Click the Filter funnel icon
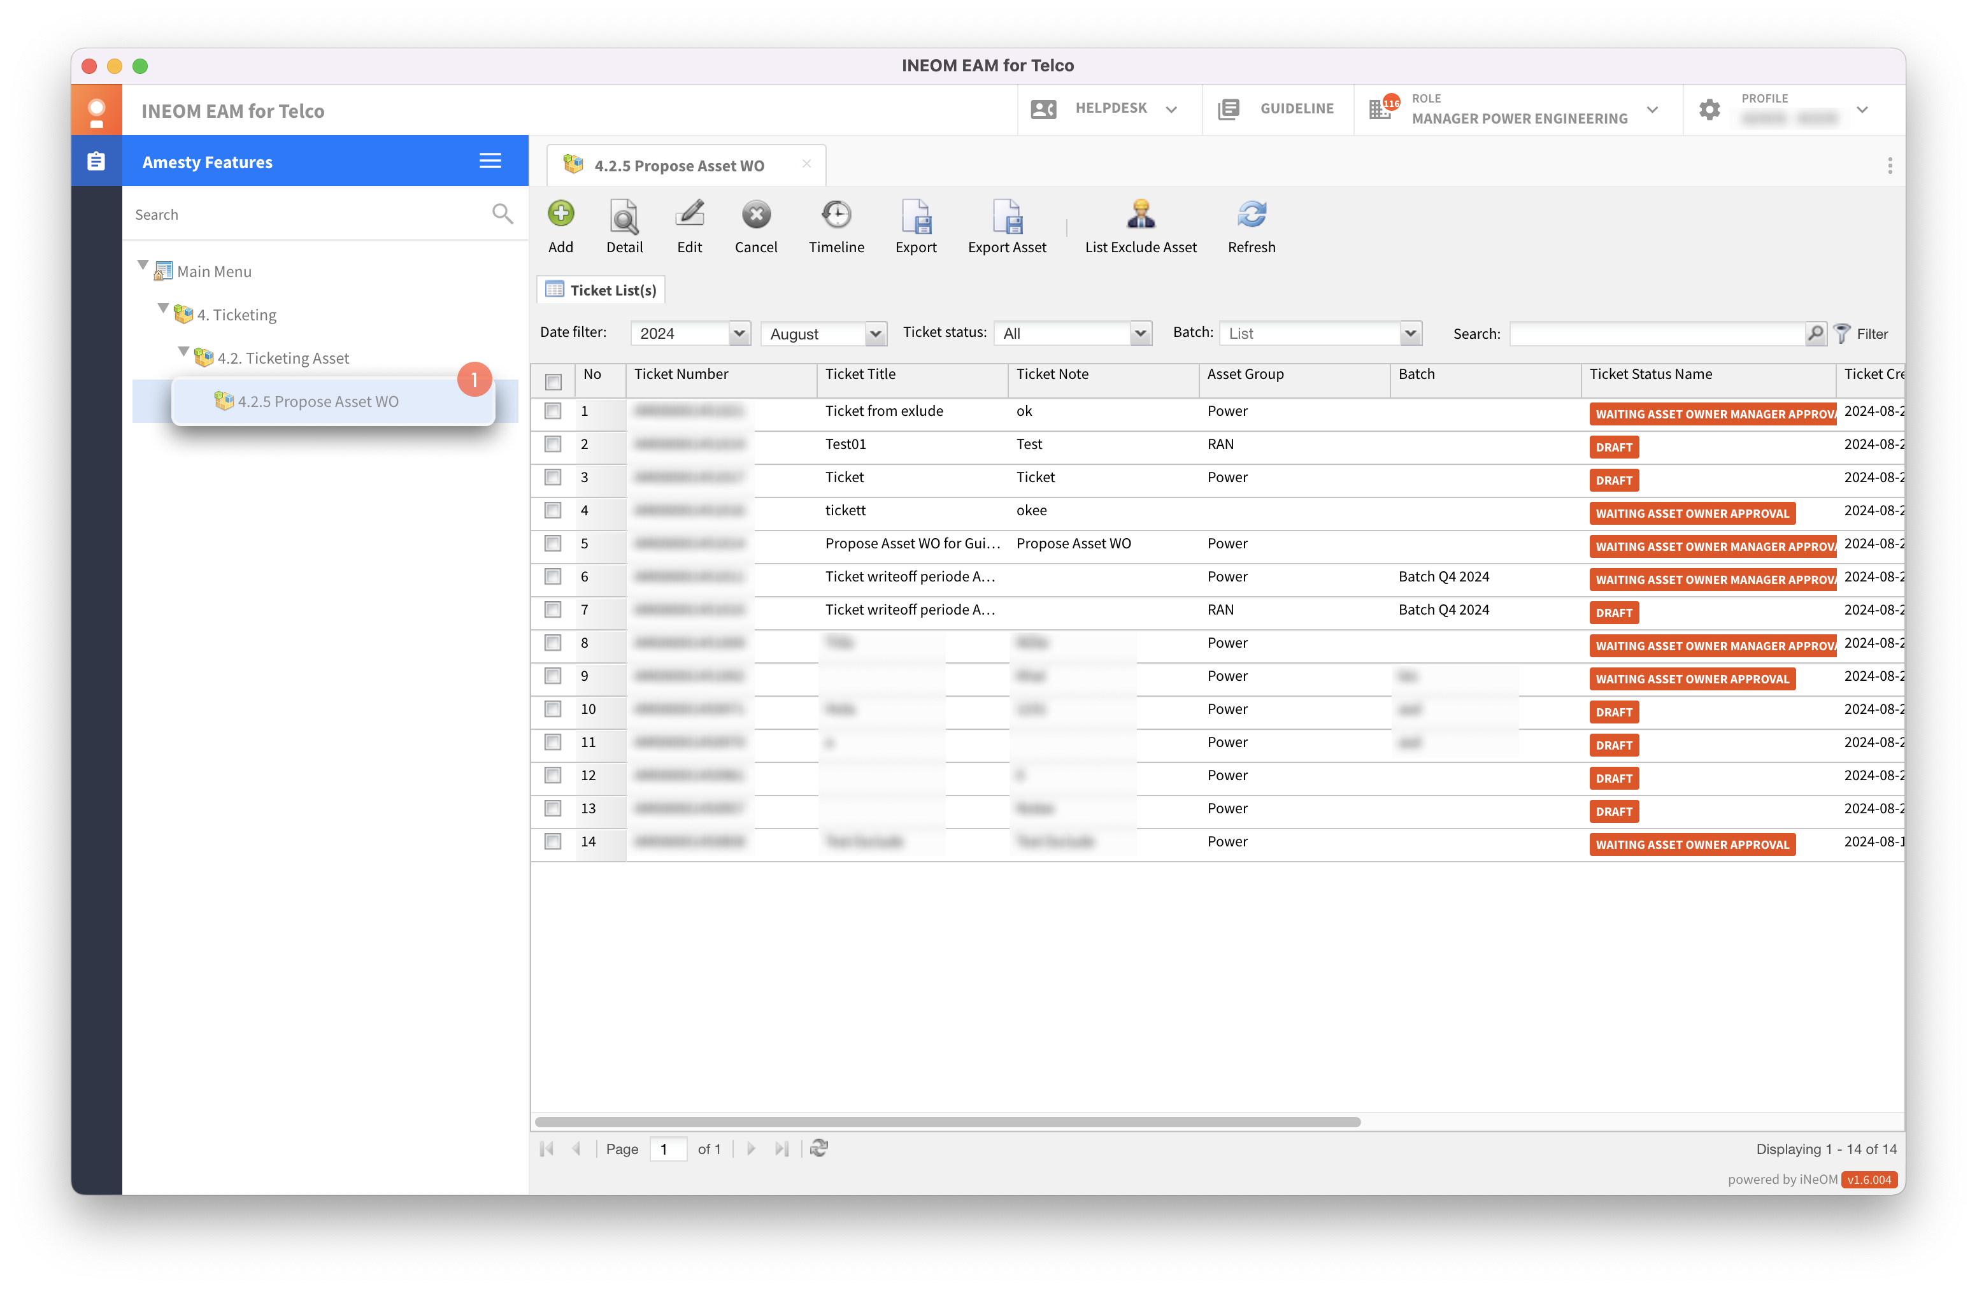 click(x=1843, y=334)
